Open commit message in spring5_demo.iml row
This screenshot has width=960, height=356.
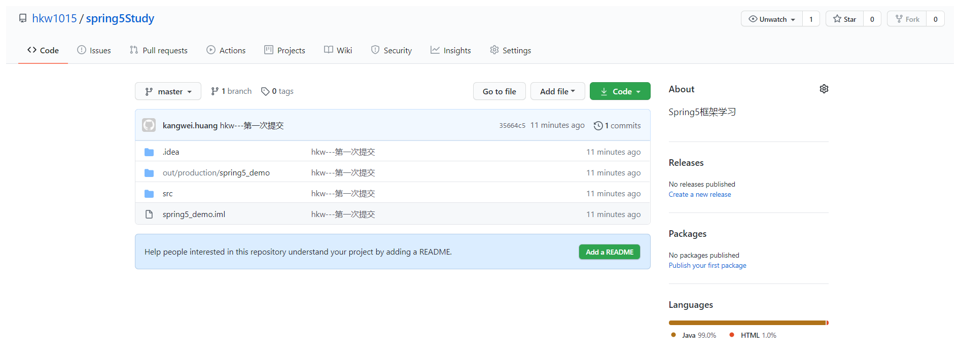(x=343, y=215)
